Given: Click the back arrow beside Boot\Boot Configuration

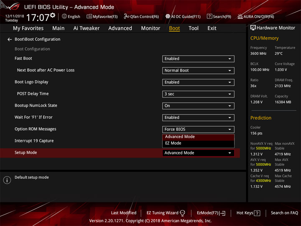Looking at the screenshot, I should pyautogui.click(x=9, y=39).
